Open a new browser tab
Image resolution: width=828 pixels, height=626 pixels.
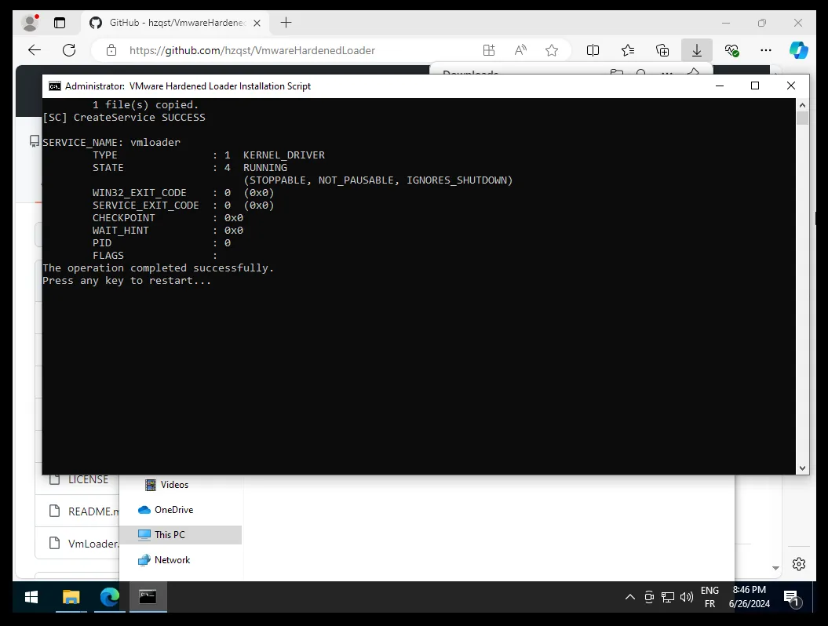286,23
